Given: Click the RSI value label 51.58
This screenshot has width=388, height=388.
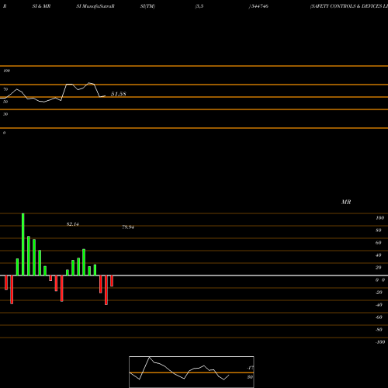Looking at the screenshot, I should tap(119, 94).
